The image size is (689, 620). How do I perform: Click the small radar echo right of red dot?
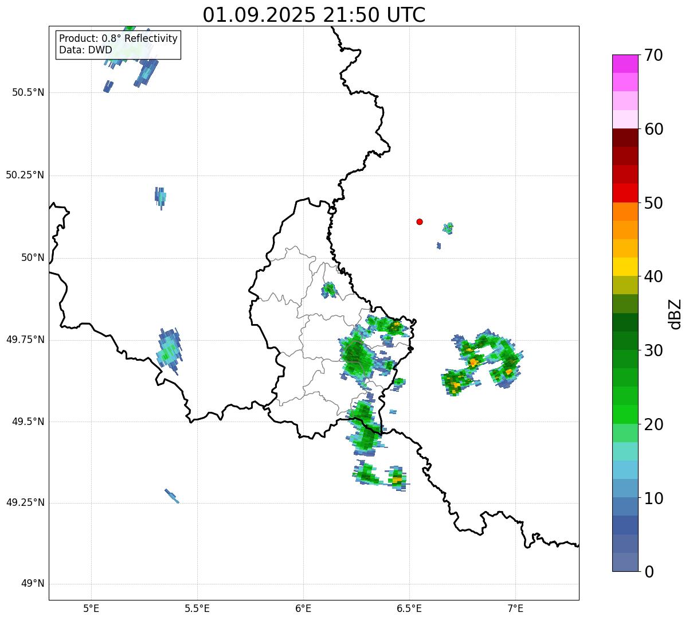point(448,228)
